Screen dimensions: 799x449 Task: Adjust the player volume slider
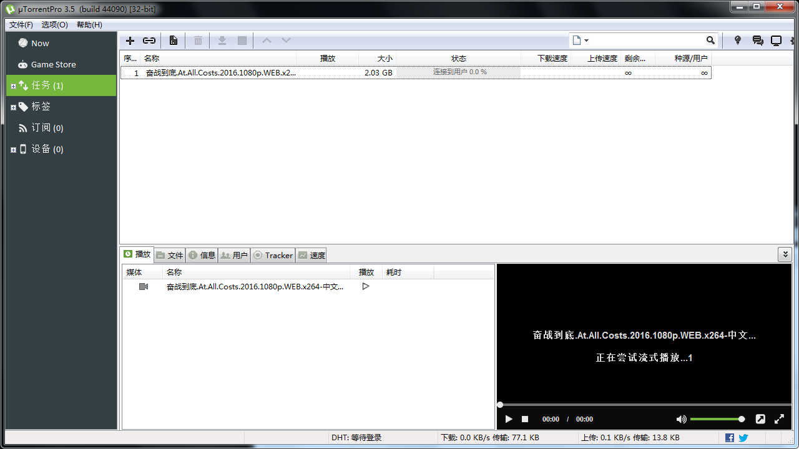[717, 419]
